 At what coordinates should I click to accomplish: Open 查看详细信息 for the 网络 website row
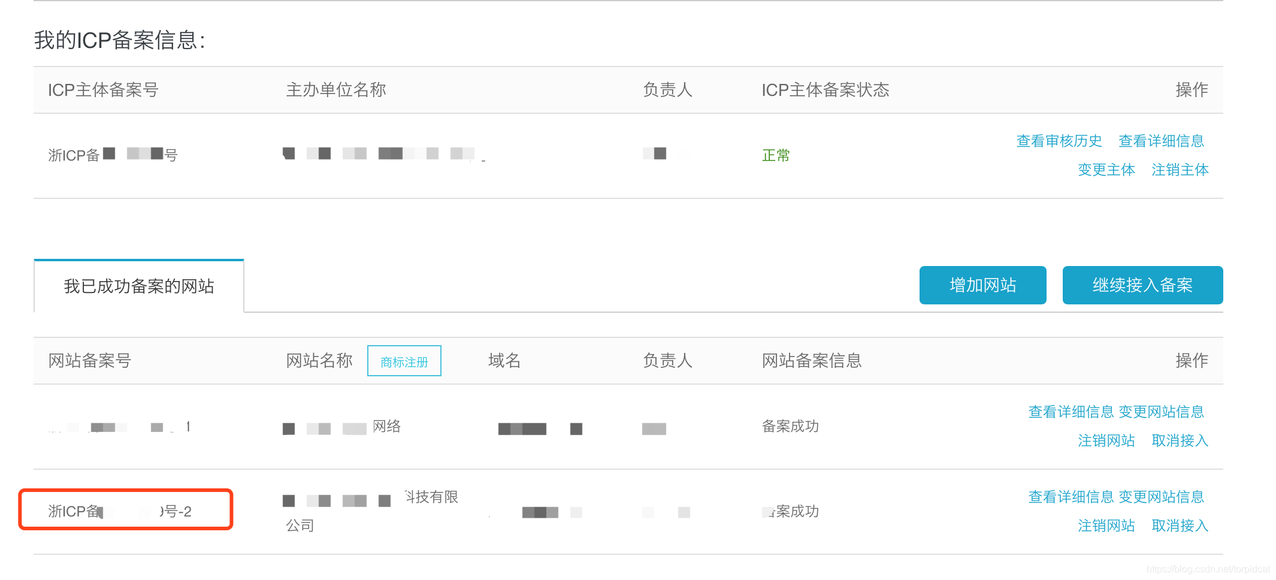click(x=1071, y=412)
